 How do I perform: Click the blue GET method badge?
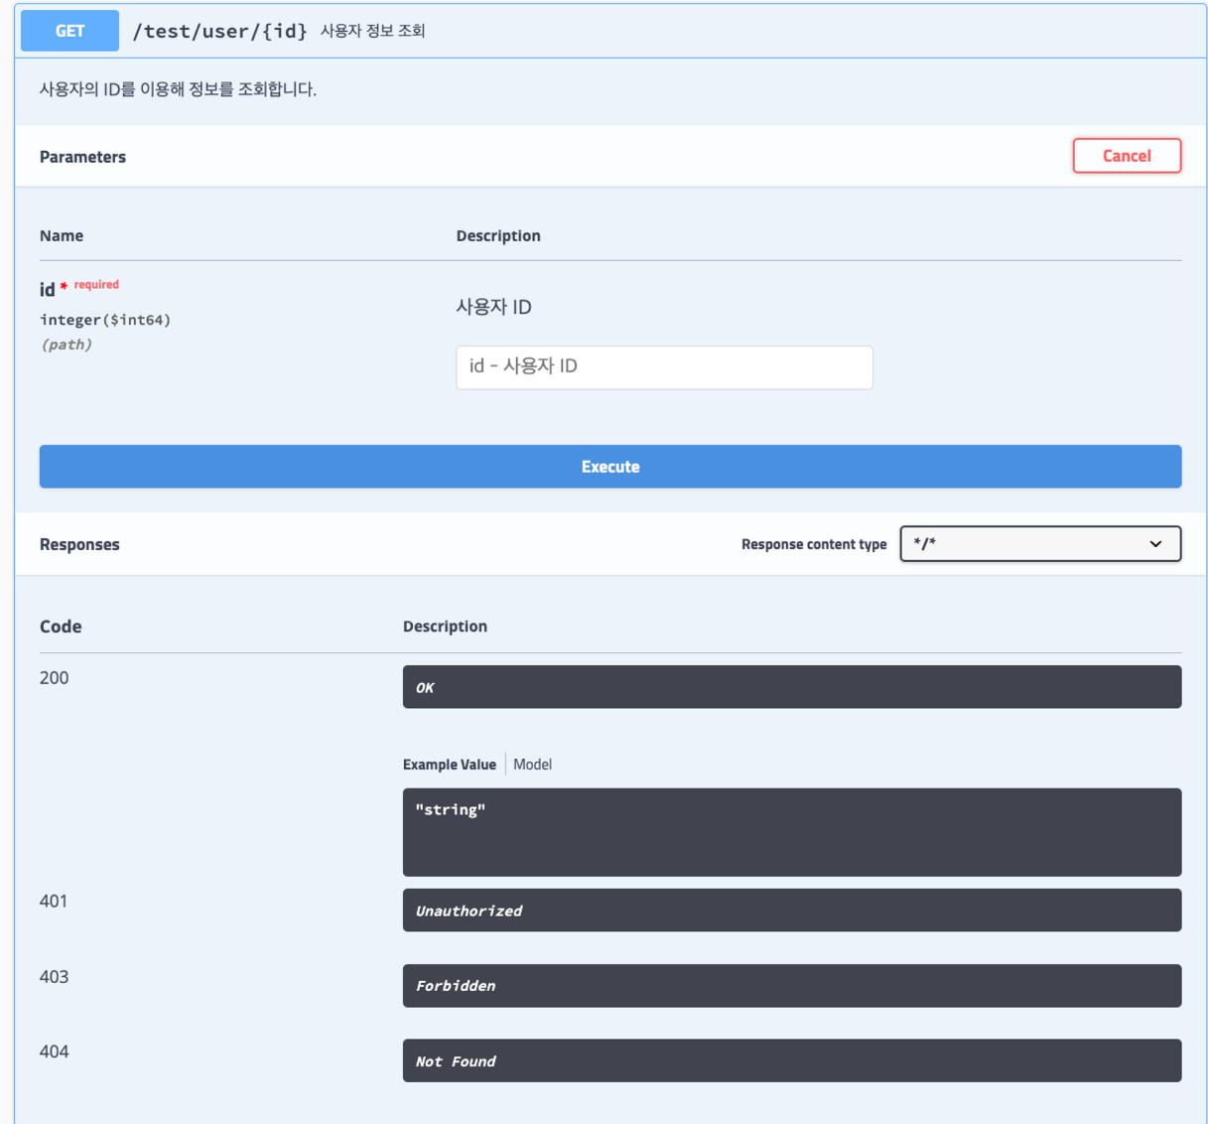coord(69,31)
